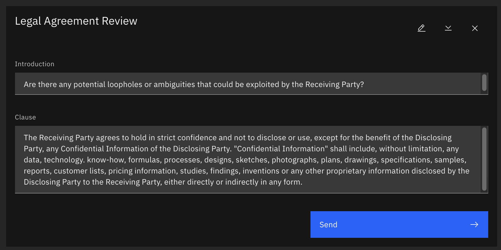
Task: Click the Clause field scrollbar thumb
Action: click(484, 159)
